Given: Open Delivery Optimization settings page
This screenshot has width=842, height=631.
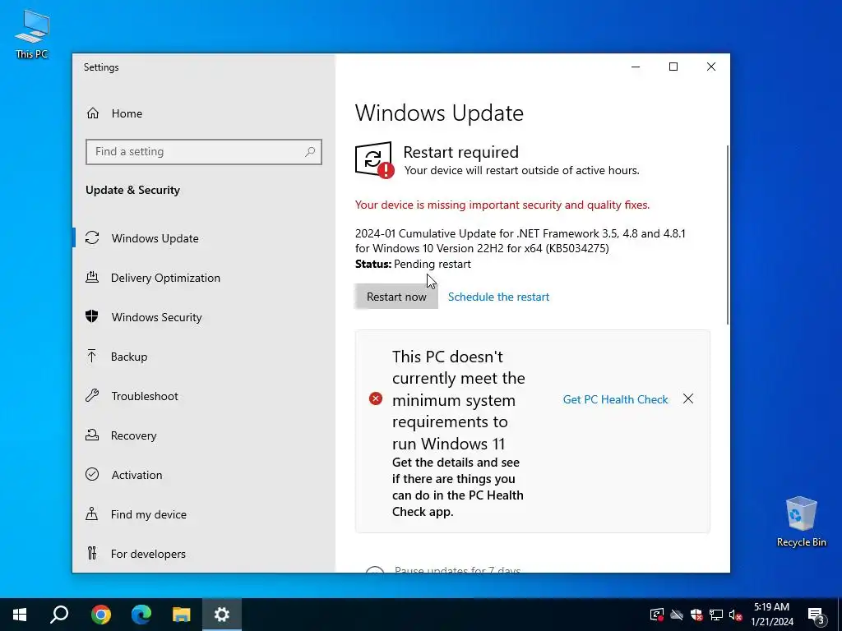Looking at the screenshot, I should 204,278.
